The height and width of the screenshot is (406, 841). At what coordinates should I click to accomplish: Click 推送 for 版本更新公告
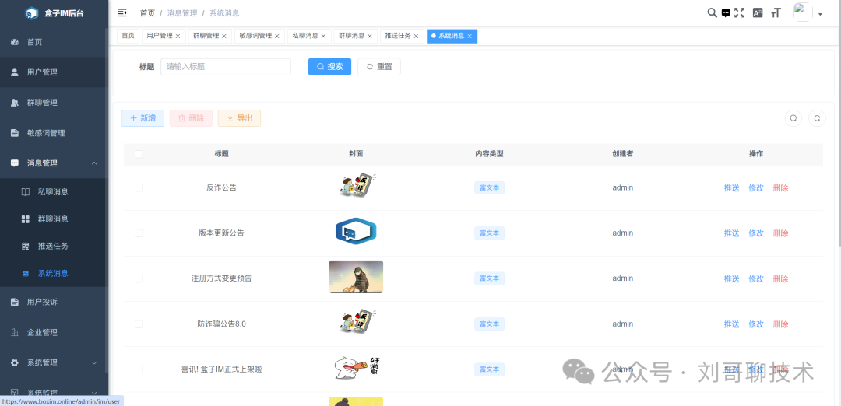731,233
